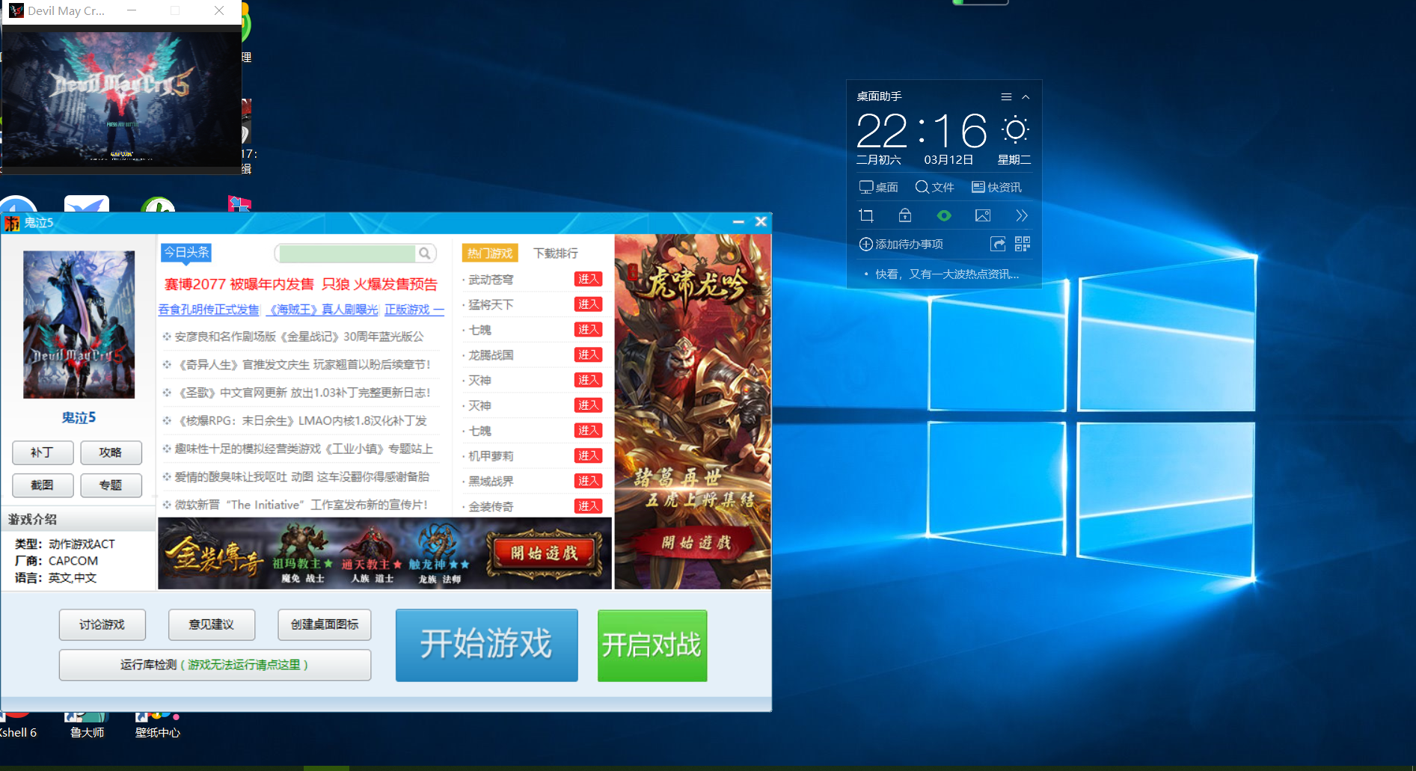
Task: Expand more tools with the double chevron
Action: pyautogui.click(x=1022, y=215)
